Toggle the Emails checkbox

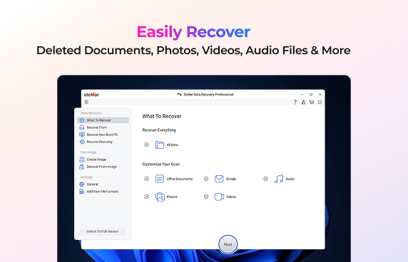tap(206, 179)
